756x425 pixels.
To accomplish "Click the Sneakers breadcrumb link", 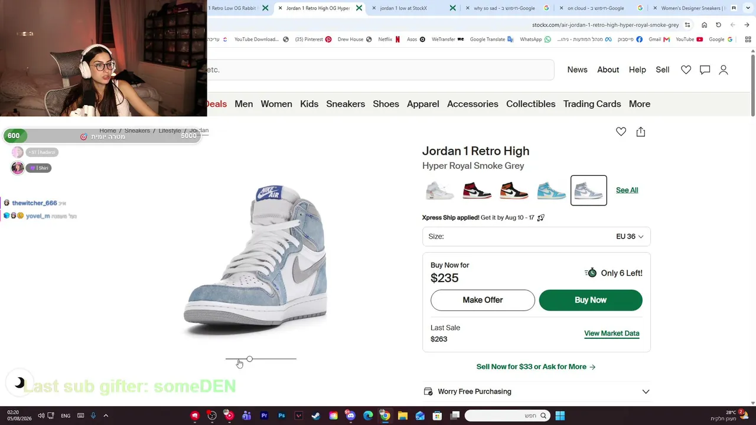I will pos(137,130).
